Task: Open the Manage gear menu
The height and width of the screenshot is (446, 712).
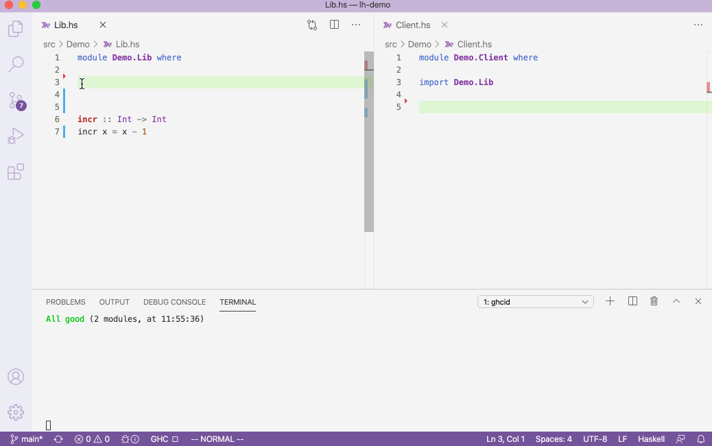Action: click(16, 412)
